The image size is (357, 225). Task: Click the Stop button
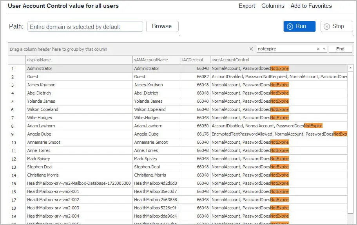tap(337, 26)
